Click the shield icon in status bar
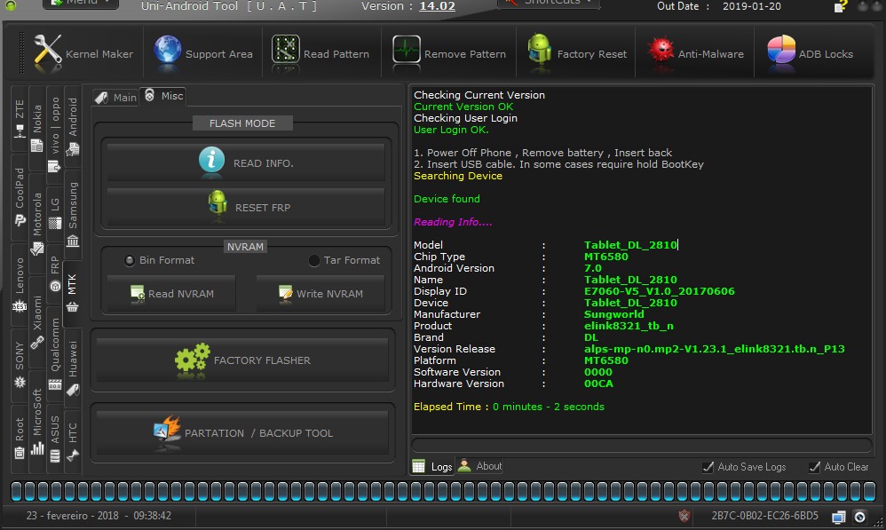This screenshot has width=886, height=530. 684,516
